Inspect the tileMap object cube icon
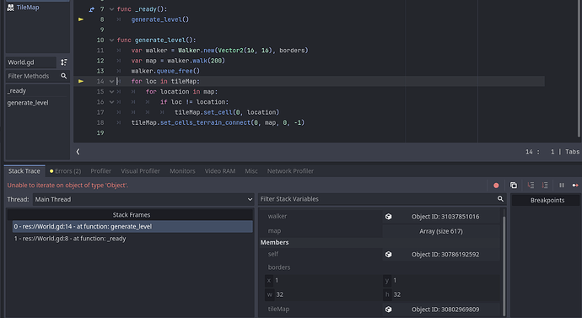The width and height of the screenshot is (582, 318). point(388,309)
